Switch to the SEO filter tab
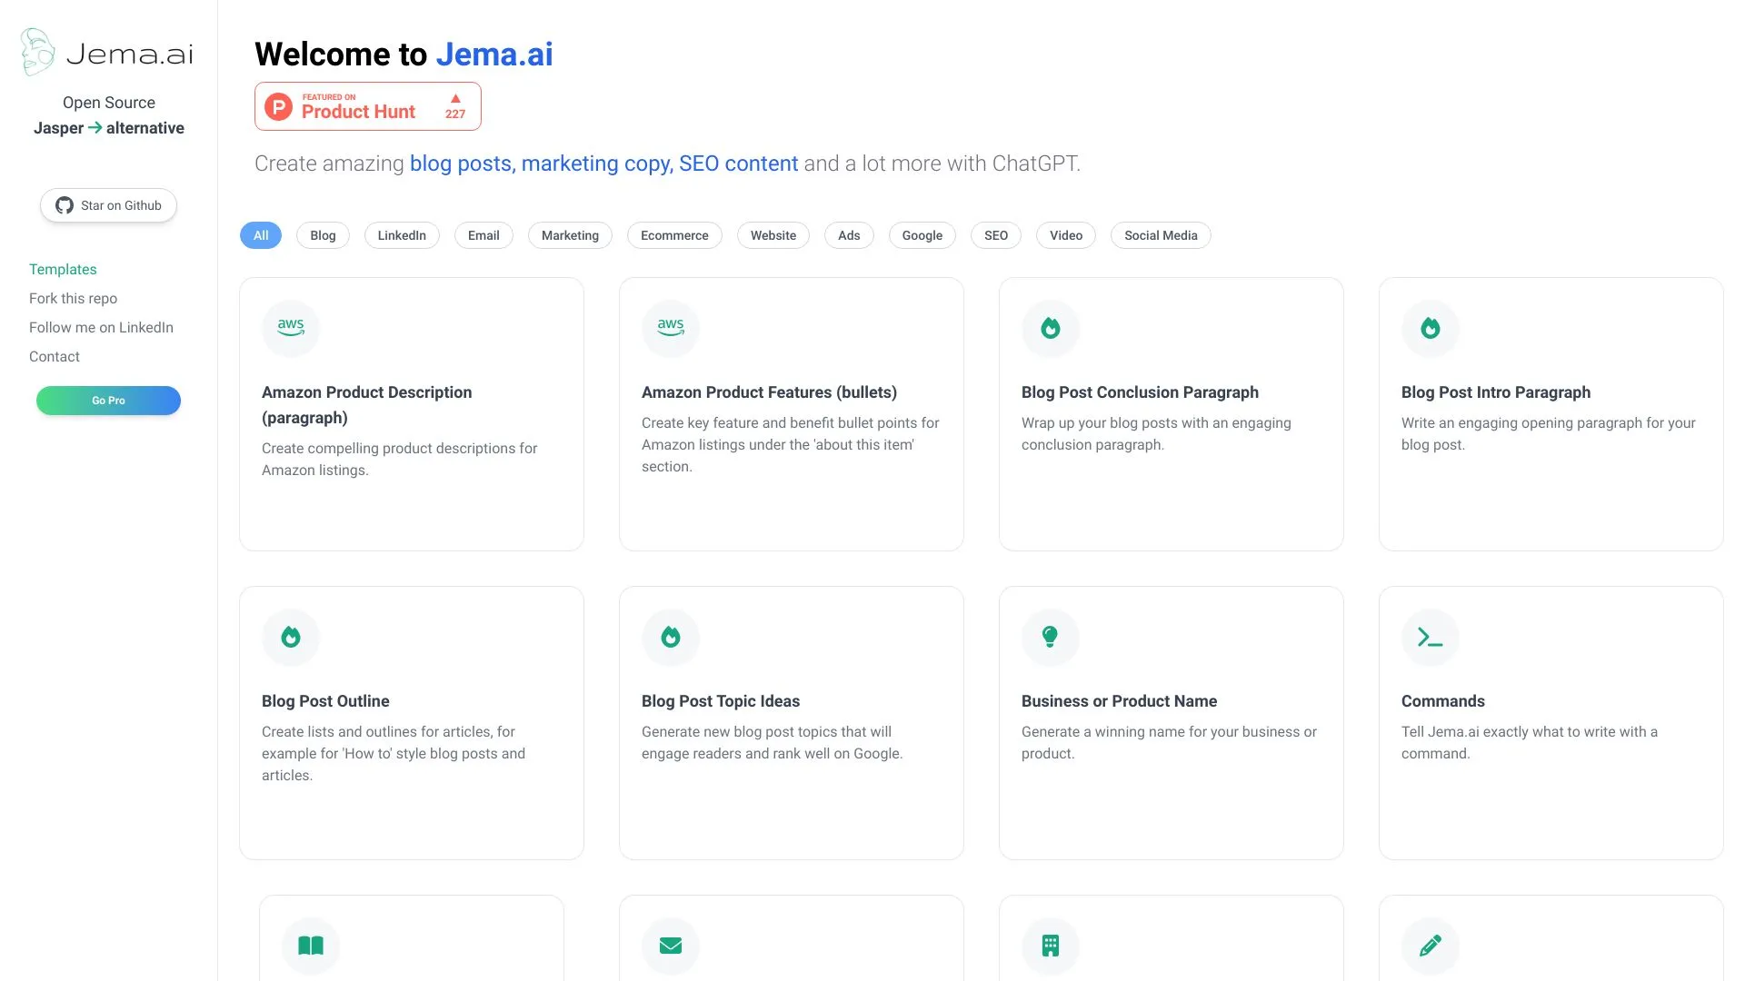Viewport: 1745px width, 981px height. (995, 235)
